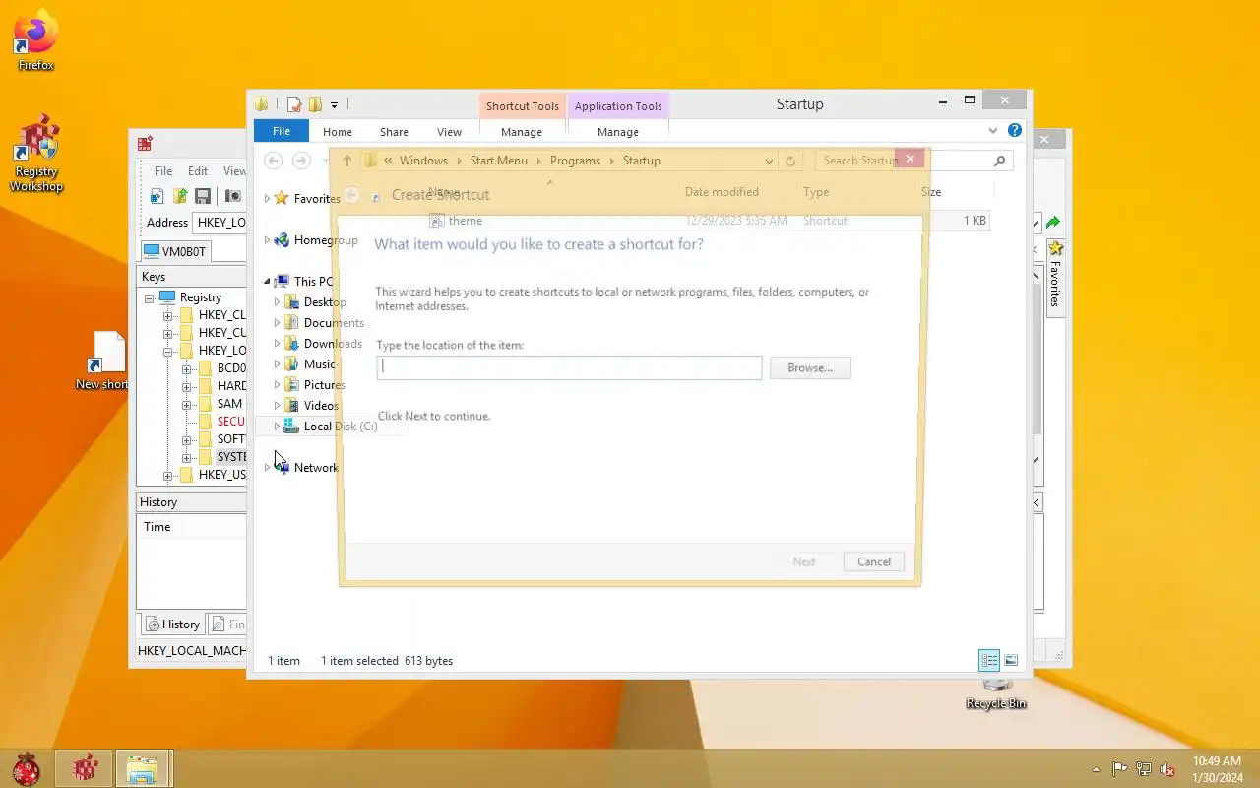Screen dimensions: 1260x788
Task: Open the Recycle Bin on the desktop
Action: (x=996, y=692)
